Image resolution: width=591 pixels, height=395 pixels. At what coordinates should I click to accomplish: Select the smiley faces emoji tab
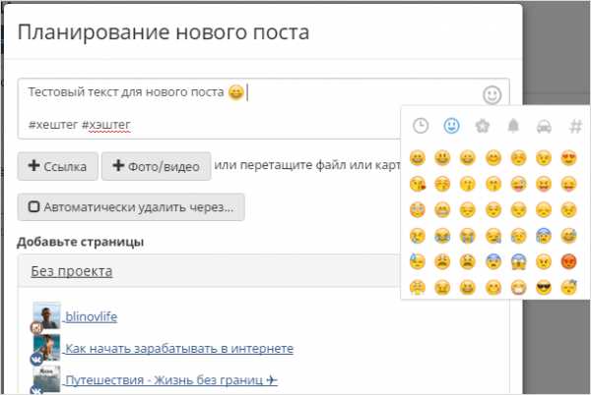(x=451, y=126)
